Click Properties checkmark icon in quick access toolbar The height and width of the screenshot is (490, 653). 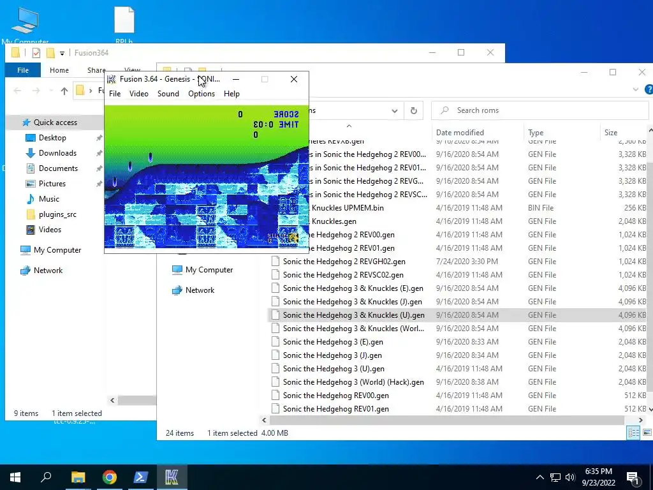[x=36, y=53]
